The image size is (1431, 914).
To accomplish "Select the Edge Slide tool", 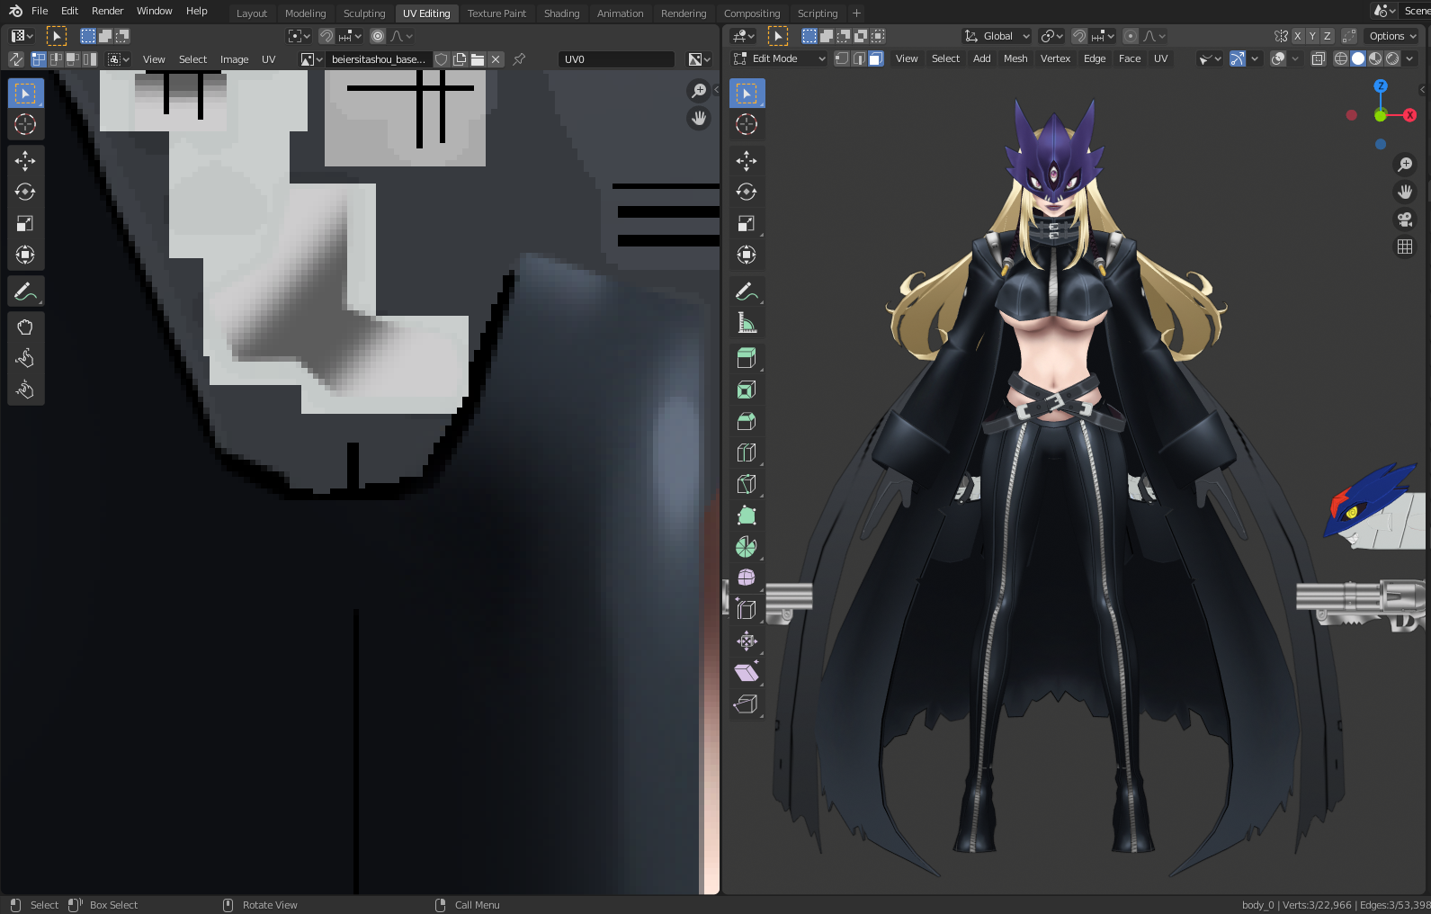I will tap(747, 610).
